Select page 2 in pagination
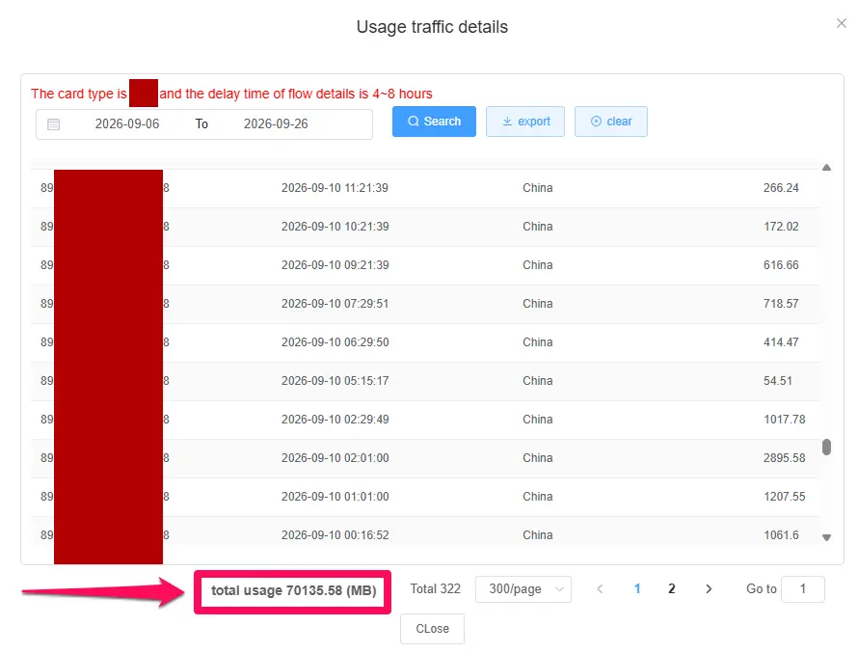This screenshot has width=858, height=653. coord(671,589)
